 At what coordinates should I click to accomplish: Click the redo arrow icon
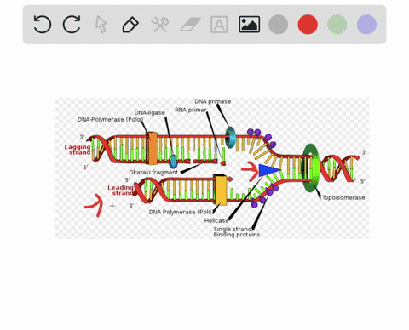72,25
